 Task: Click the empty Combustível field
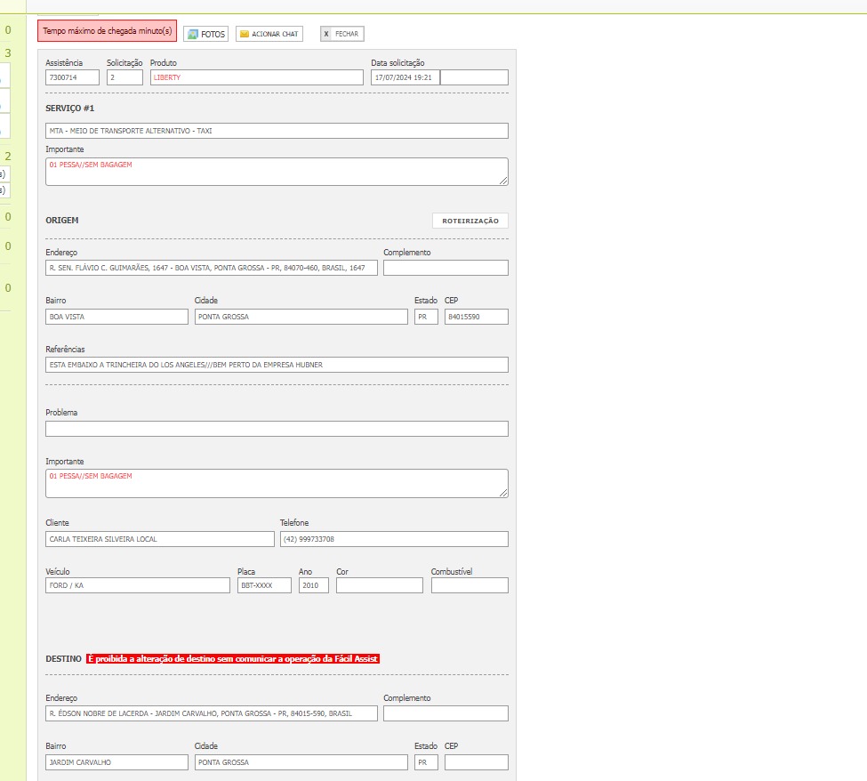point(469,585)
